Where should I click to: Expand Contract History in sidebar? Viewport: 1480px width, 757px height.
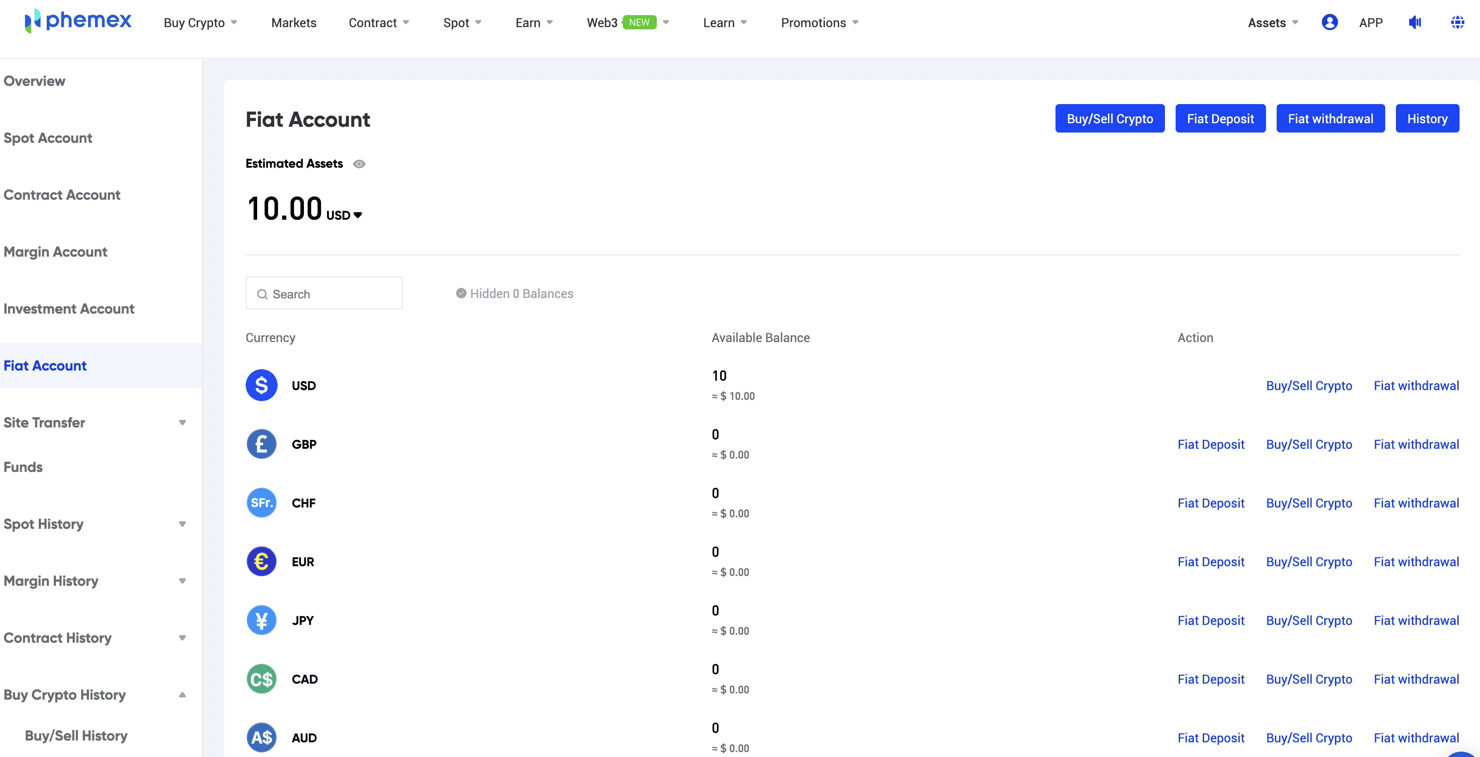pyautogui.click(x=182, y=637)
